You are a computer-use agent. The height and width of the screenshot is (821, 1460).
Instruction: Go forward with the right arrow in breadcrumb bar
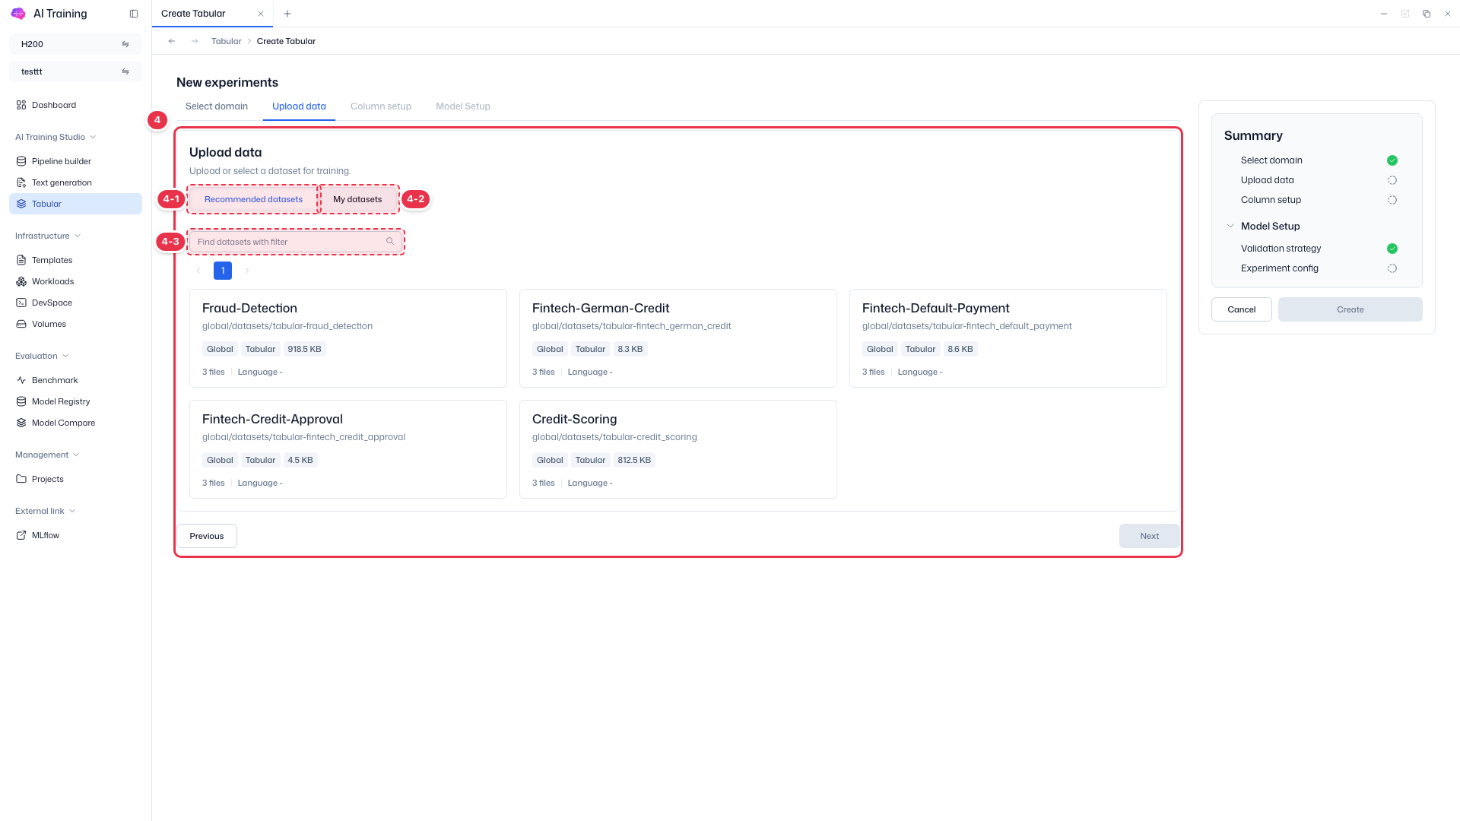tap(195, 41)
